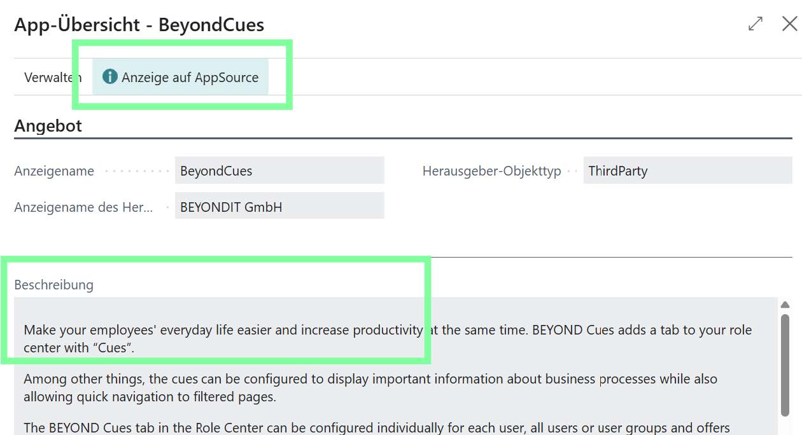Click the Herausgeber-Objekttyp label
The image size is (802, 435).
pyautogui.click(x=491, y=171)
